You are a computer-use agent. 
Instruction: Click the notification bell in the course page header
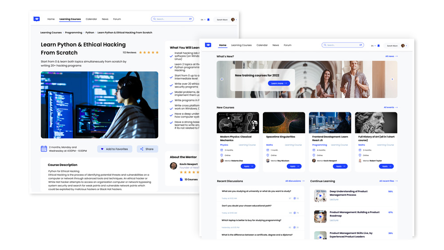pyautogui.click(x=208, y=20)
